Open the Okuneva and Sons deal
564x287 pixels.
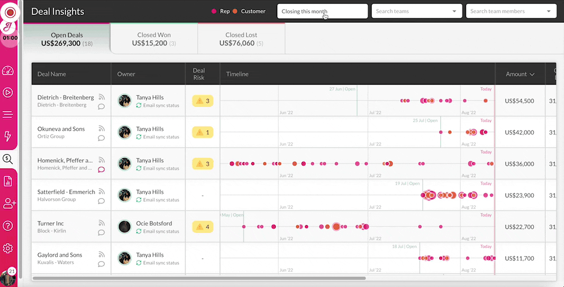click(x=61, y=129)
